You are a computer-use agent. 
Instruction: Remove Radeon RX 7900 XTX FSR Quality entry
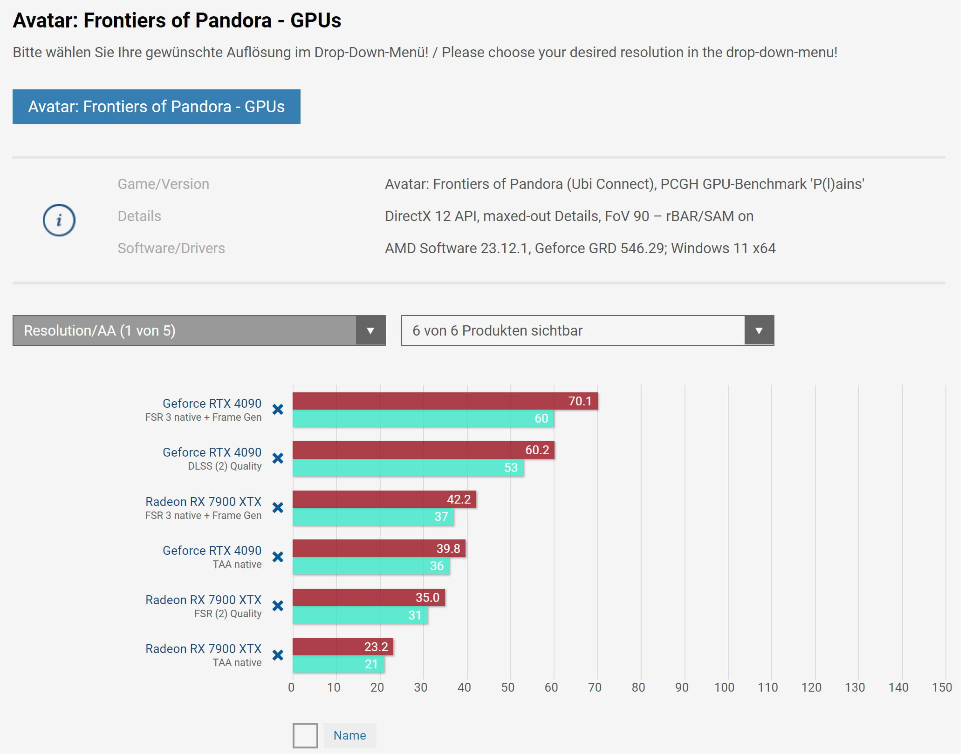tap(278, 606)
